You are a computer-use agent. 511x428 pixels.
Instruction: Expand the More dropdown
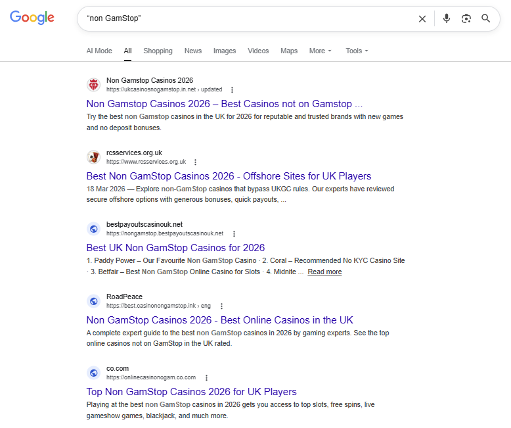coord(321,51)
